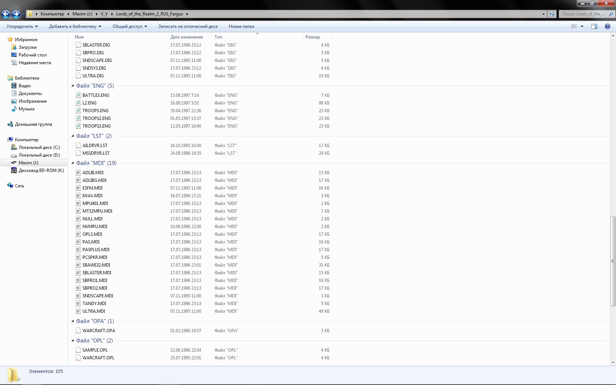Open Дисковод BD-ROM (K:)
The image size is (616, 385).
click(41, 170)
